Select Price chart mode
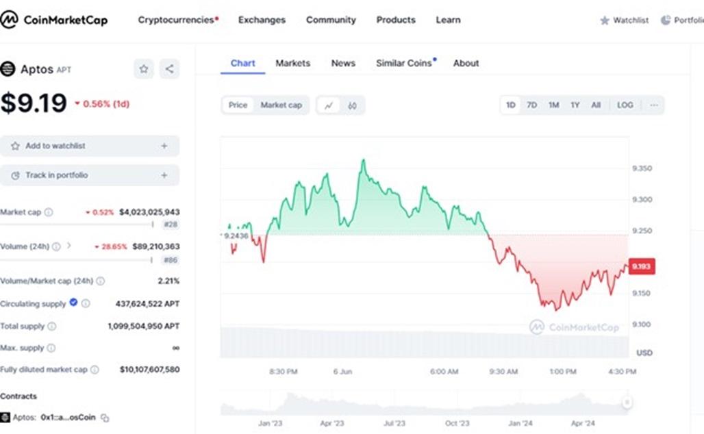The height and width of the screenshot is (434, 704). tap(238, 105)
